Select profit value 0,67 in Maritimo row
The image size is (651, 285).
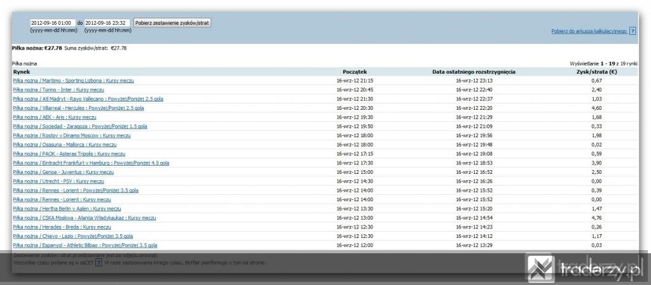coord(596,81)
